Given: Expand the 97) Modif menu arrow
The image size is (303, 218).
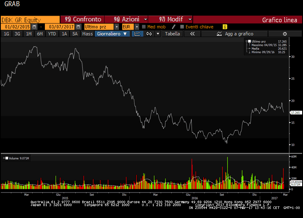Looking at the screenshot, I should click(x=190, y=19).
